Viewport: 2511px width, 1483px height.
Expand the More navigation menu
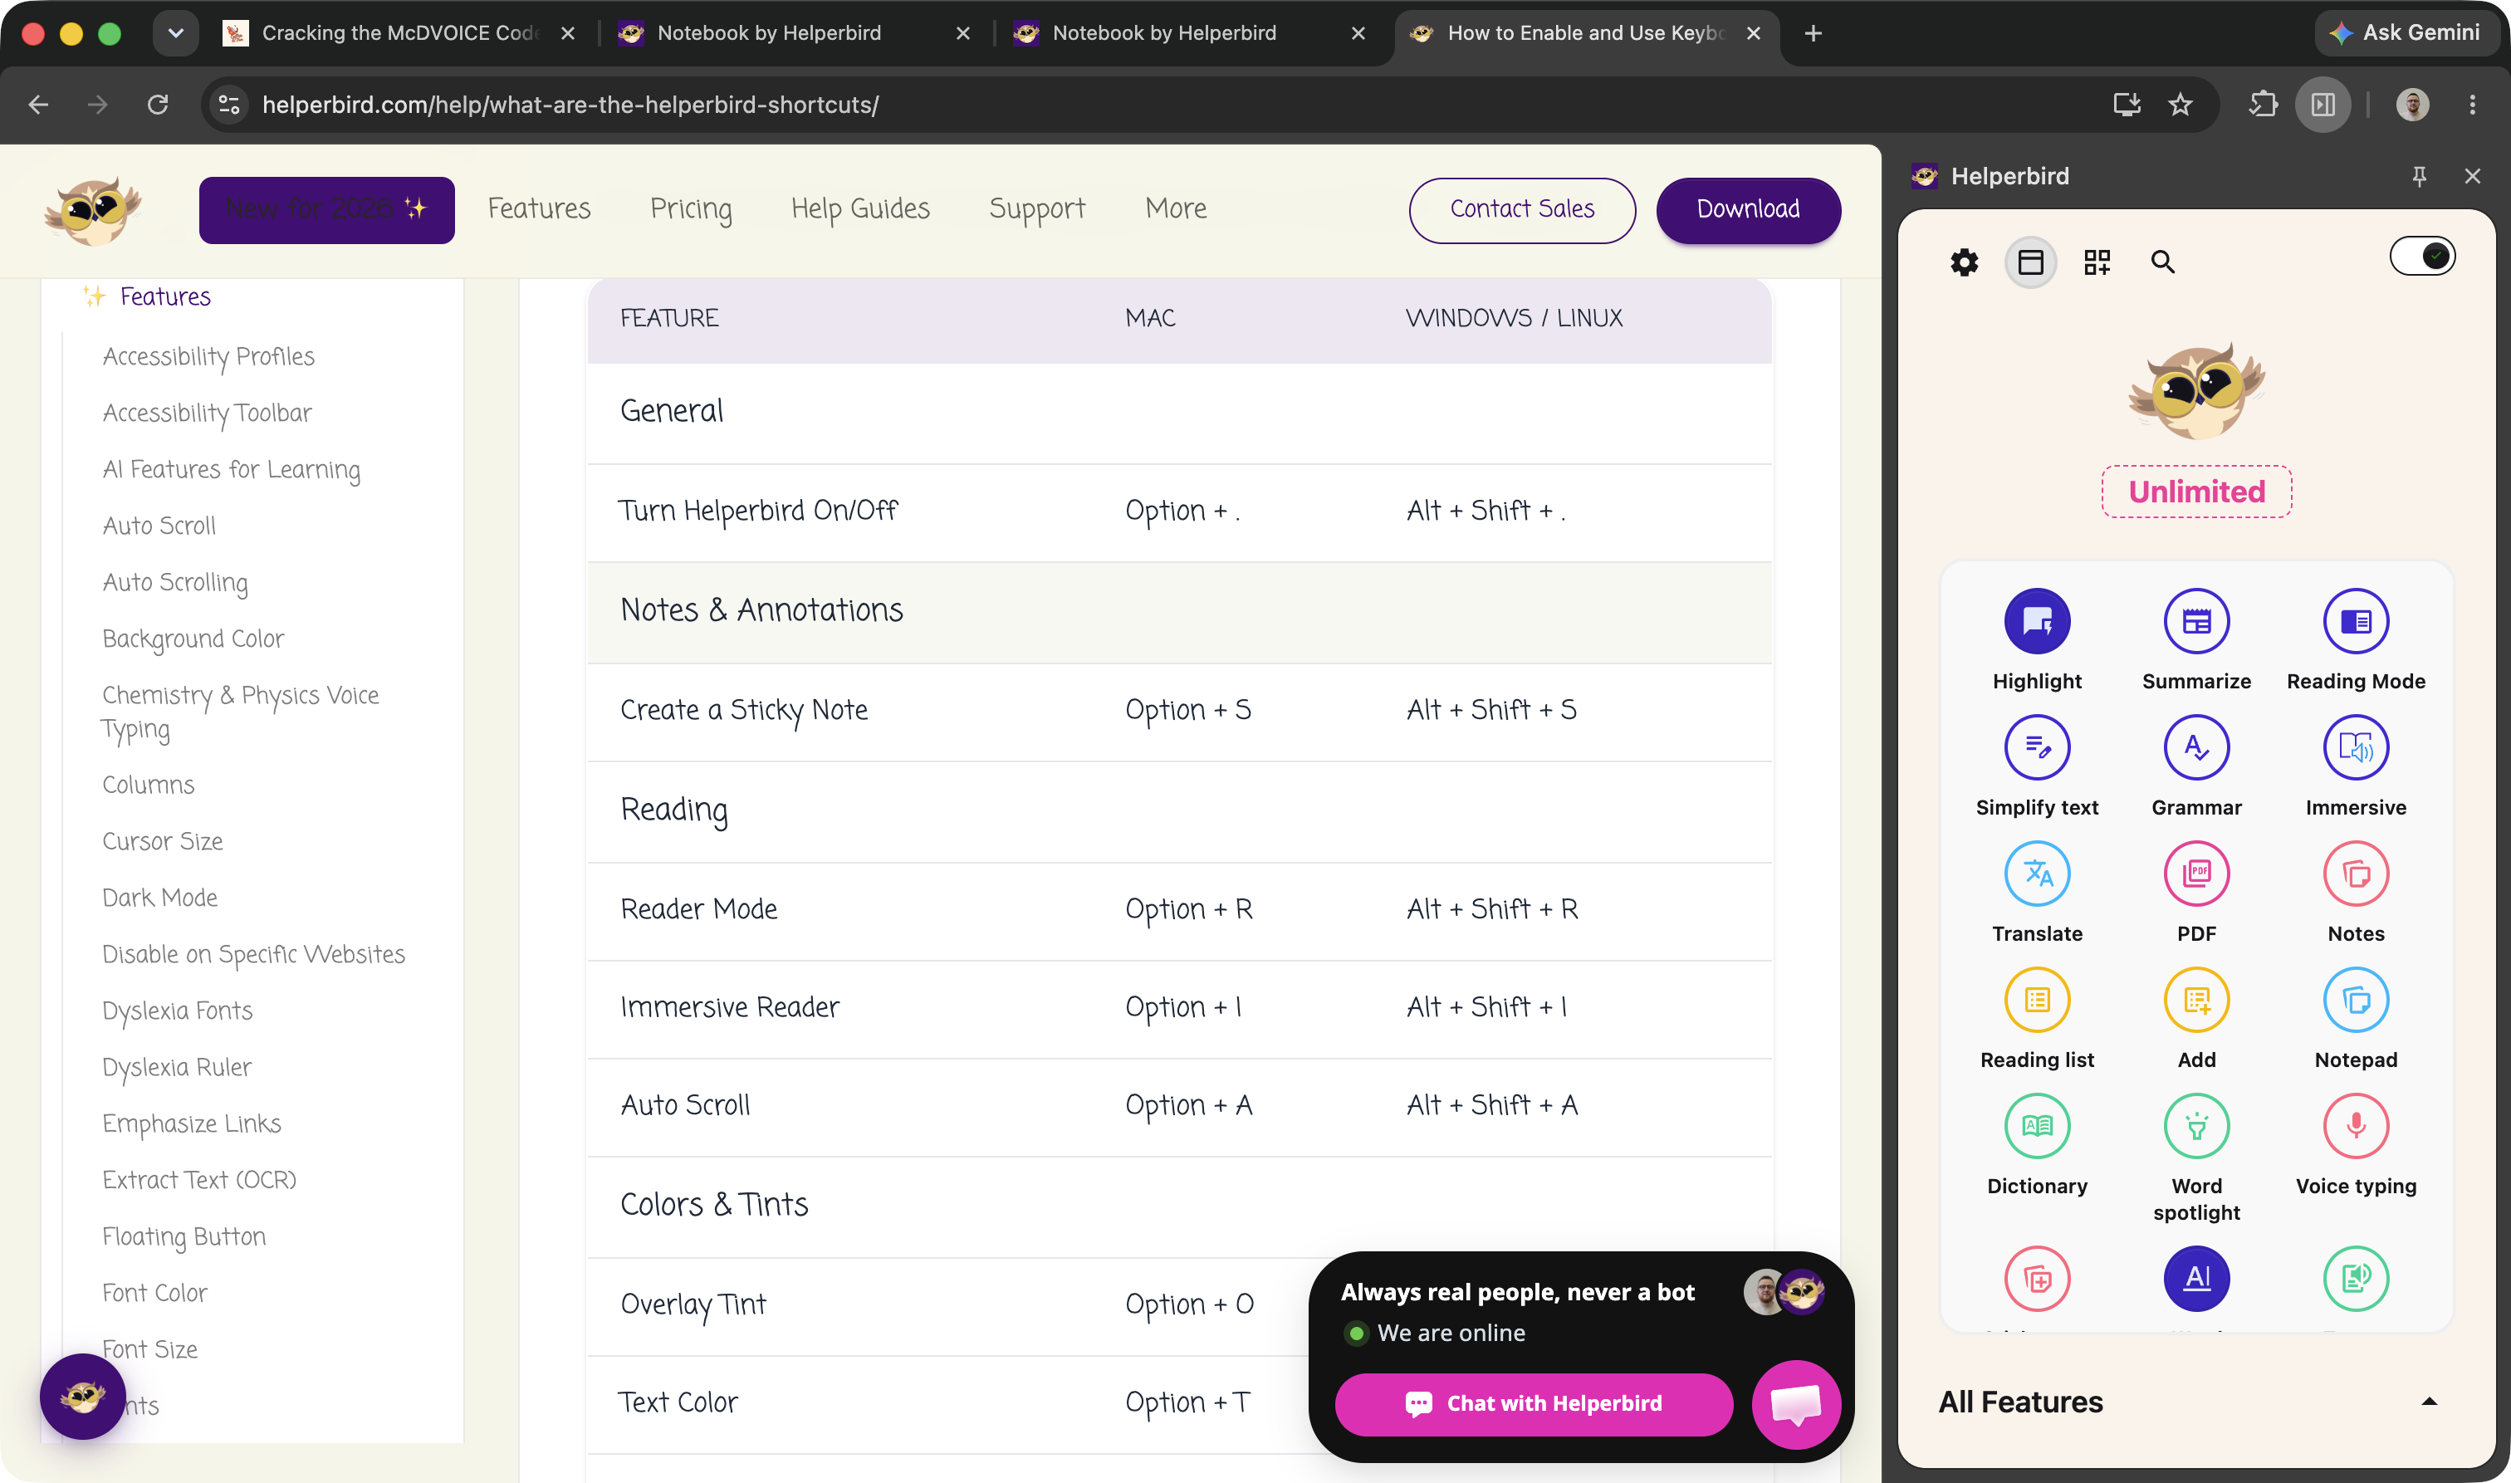pyautogui.click(x=1175, y=208)
